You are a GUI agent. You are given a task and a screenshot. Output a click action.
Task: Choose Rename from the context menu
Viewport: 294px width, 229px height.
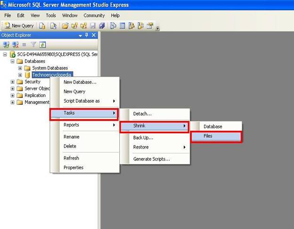coord(85,137)
